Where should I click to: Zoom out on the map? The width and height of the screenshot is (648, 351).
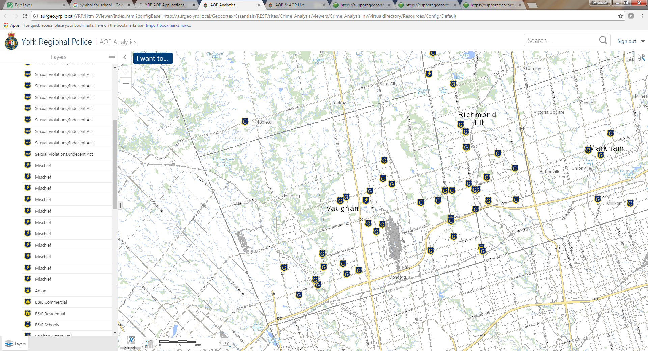pos(126,83)
